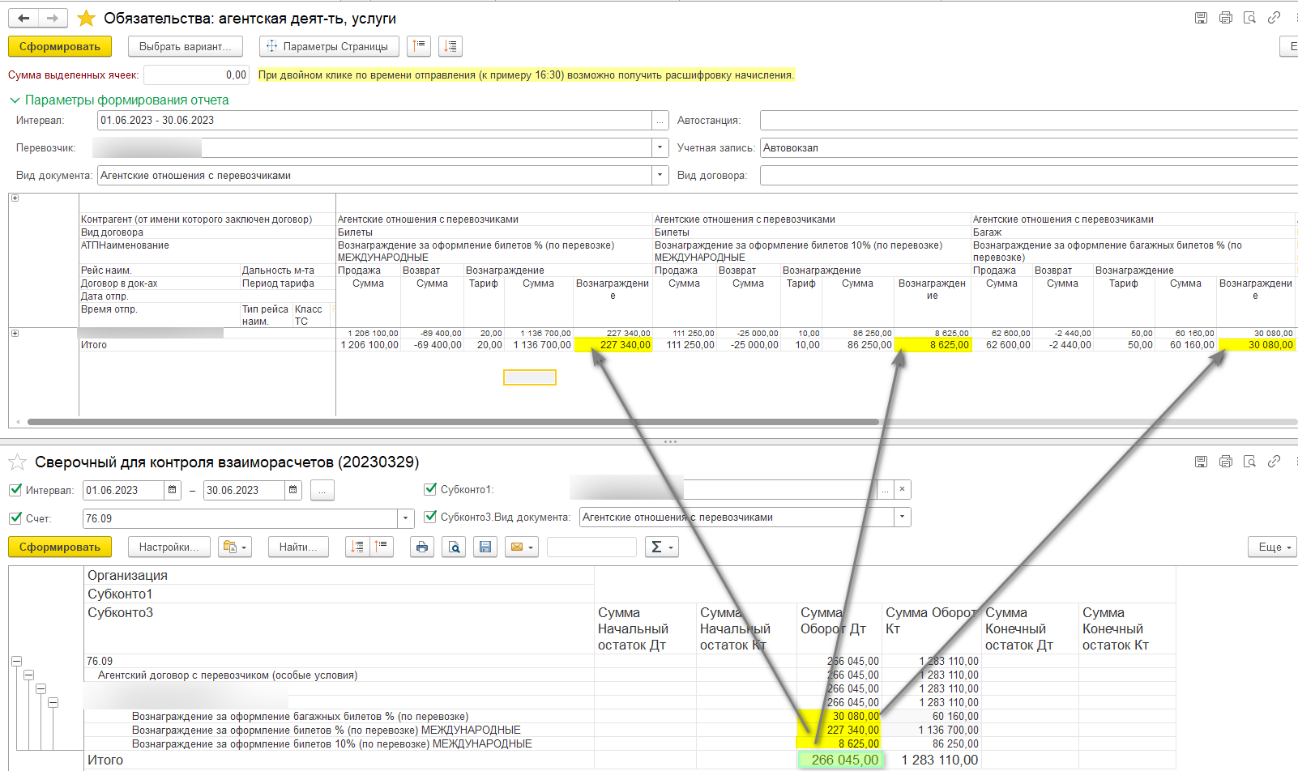Image resolution: width=1298 pixels, height=771 pixels.
Task: Toggle the Счет checkbox
Action: tap(15, 518)
